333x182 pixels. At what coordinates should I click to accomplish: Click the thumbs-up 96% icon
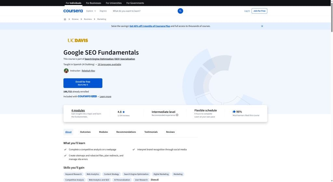(x=234, y=112)
